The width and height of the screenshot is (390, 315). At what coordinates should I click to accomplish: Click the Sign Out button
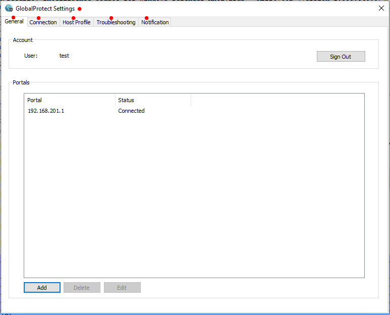[341, 57]
